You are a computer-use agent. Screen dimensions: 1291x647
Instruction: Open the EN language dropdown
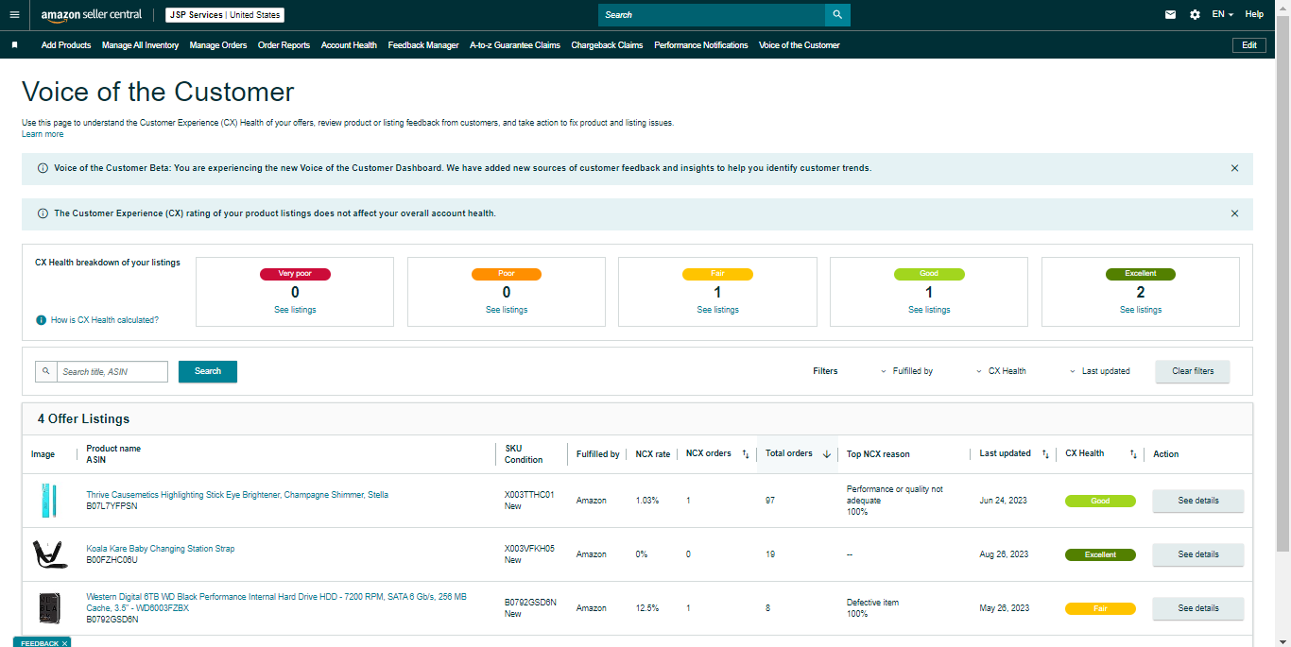[1222, 14]
